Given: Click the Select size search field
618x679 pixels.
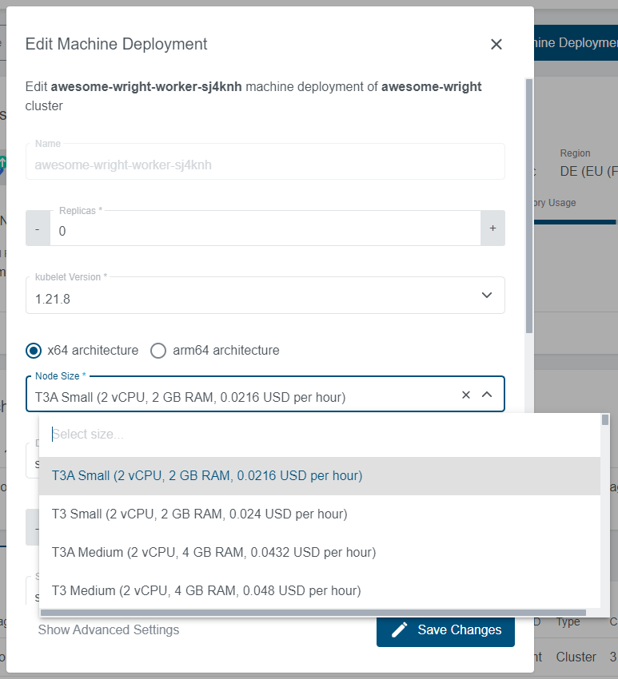Looking at the screenshot, I should pos(320,435).
